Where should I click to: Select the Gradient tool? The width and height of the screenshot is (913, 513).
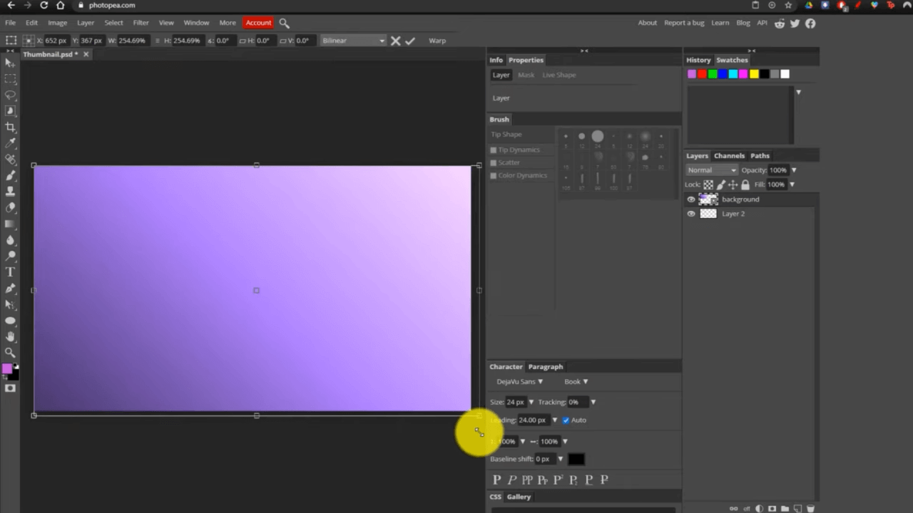pyautogui.click(x=11, y=224)
